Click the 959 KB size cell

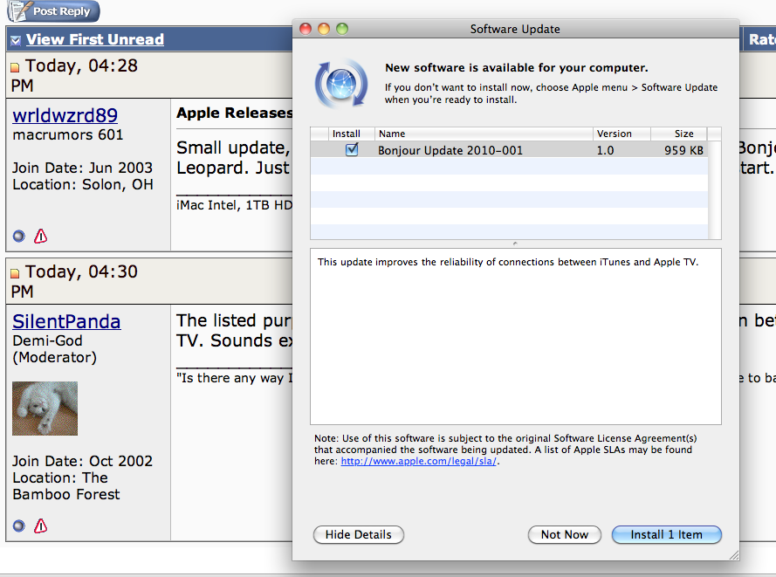(x=683, y=150)
